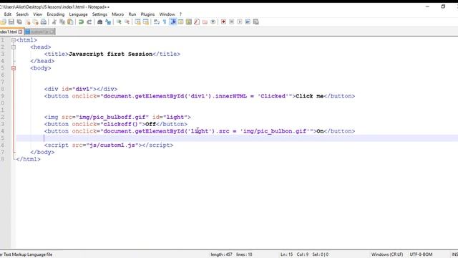Screen dimensions: 458x258
Task: Click the Stop Recording macro icon
Action: click(232, 22)
